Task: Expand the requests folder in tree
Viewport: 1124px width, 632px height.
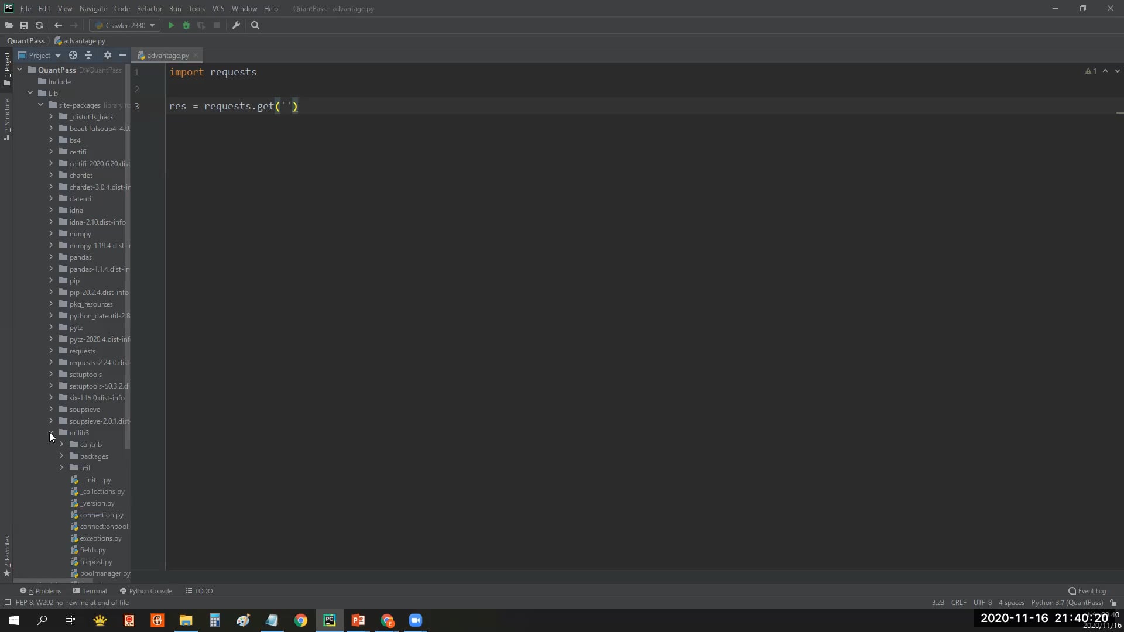Action: (x=51, y=351)
